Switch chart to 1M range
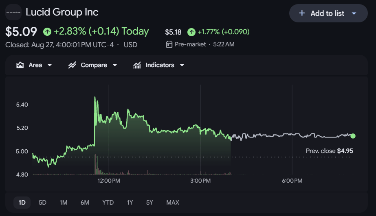 coord(63,203)
